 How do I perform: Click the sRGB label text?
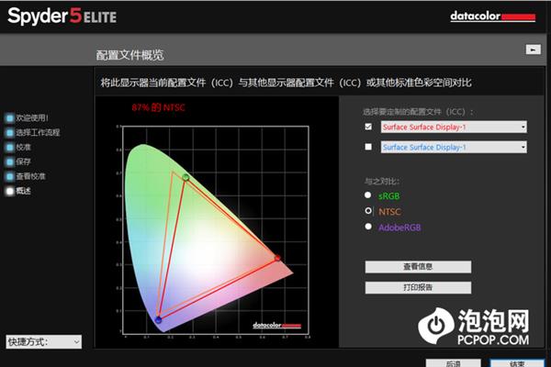coord(389,196)
